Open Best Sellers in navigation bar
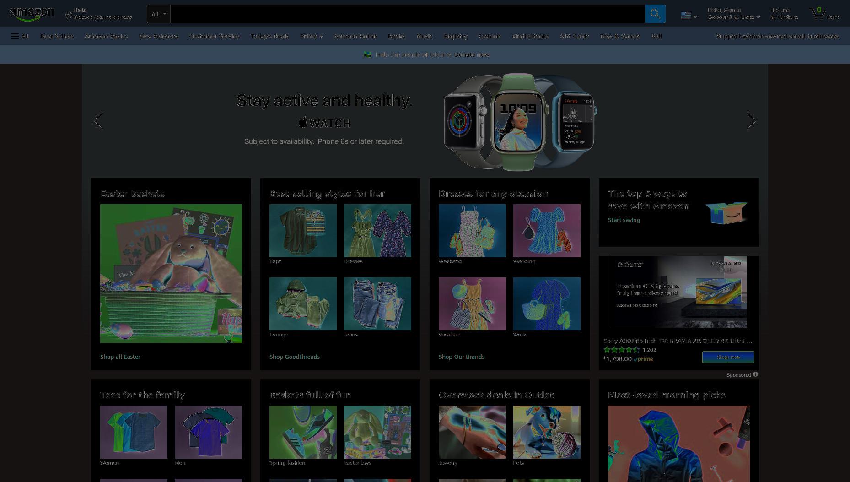The image size is (850, 482). (57, 36)
